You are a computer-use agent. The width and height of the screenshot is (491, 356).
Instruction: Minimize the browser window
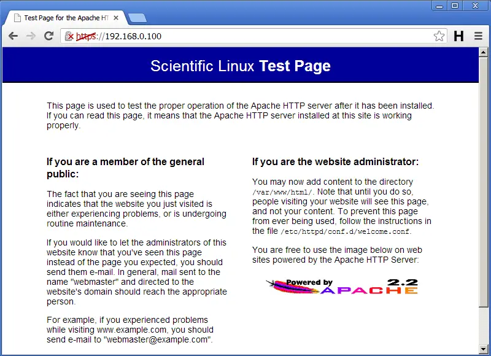tap(439, 6)
